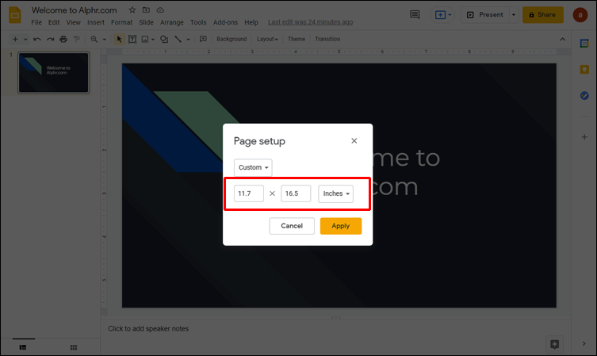
Task: Open the Edit menu
Action: click(54, 22)
